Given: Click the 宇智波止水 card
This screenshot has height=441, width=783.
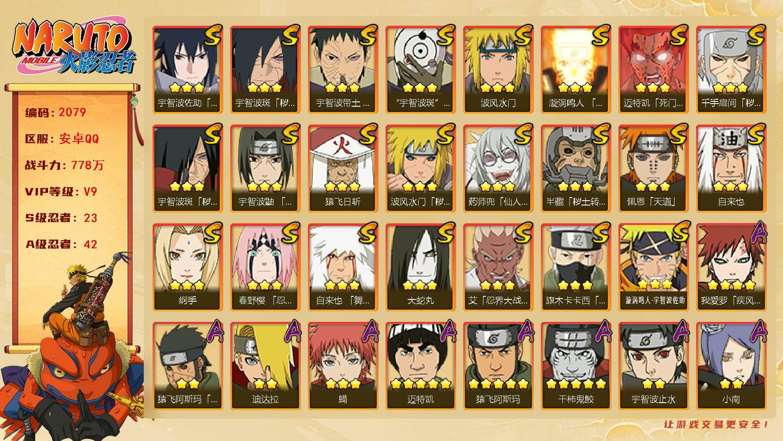Looking at the screenshot, I should [653, 366].
